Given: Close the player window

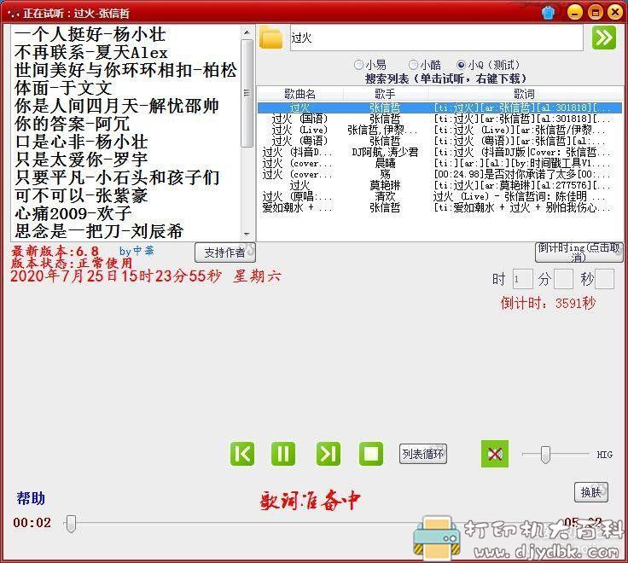Looking at the screenshot, I should tap(615, 13).
